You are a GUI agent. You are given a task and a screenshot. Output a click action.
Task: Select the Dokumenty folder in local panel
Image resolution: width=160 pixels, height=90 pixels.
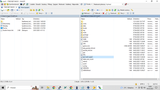[x=6, y=24]
